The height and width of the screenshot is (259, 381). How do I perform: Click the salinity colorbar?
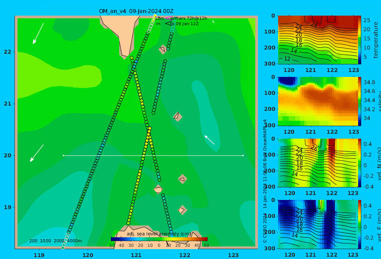(360, 101)
